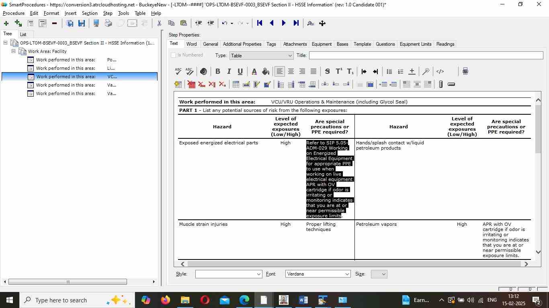The image size is (549, 308).
Task: Click the red minus remove step icon
Action: (x=54, y=23)
